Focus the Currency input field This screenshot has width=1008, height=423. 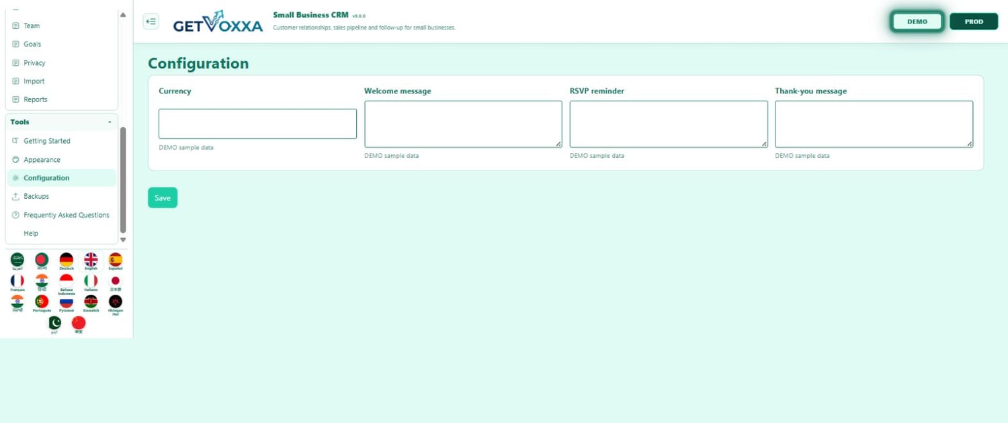point(257,124)
